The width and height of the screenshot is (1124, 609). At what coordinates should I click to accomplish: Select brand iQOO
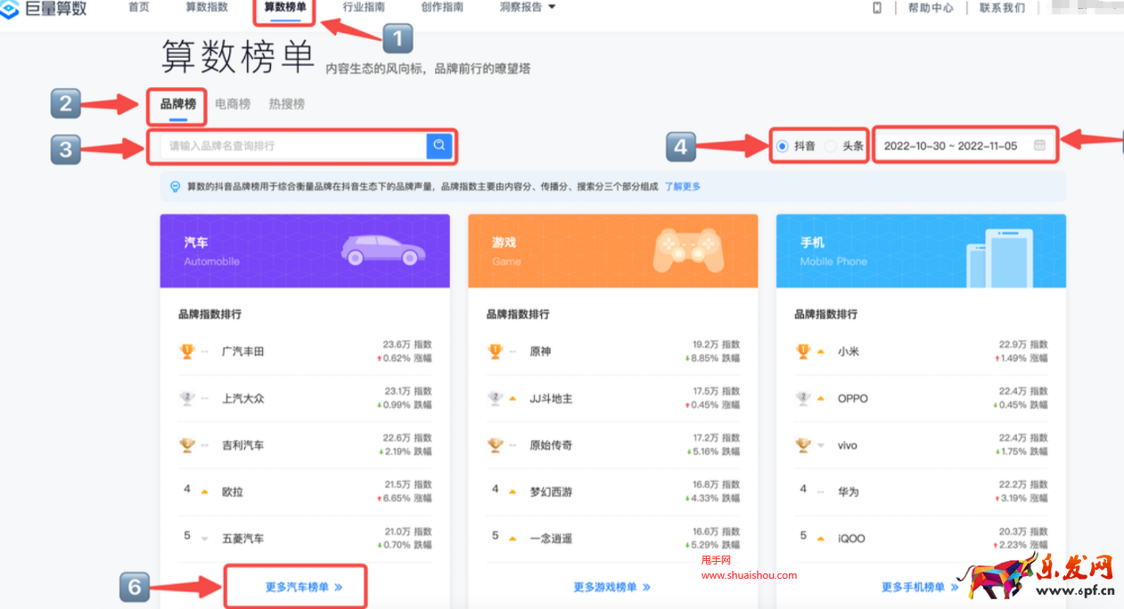click(x=851, y=539)
